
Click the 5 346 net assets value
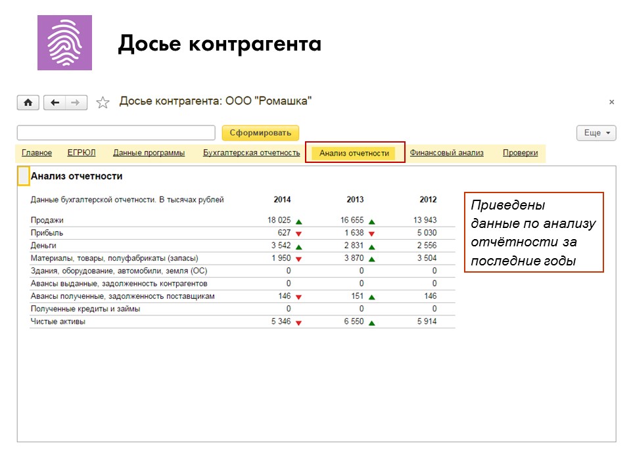[x=281, y=321]
